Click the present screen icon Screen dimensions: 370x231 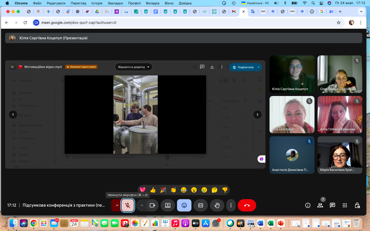(168, 205)
